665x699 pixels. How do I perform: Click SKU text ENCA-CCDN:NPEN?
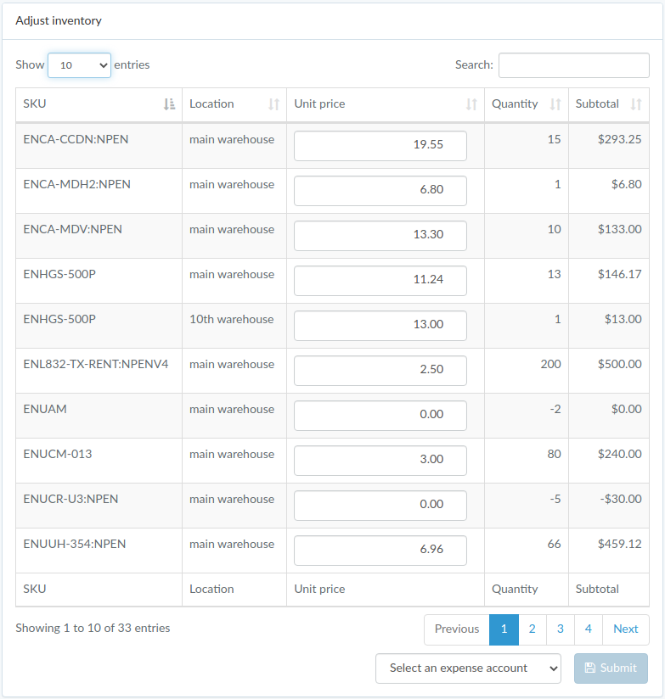(x=76, y=139)
